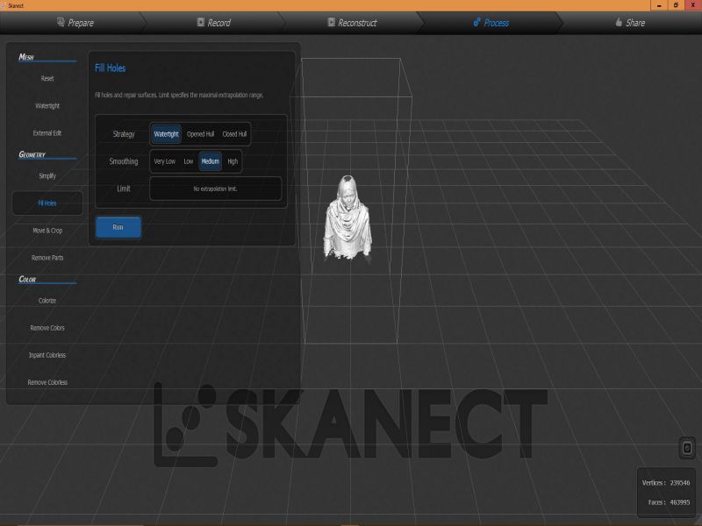Select Remove Colorless option

click(47, 382)
